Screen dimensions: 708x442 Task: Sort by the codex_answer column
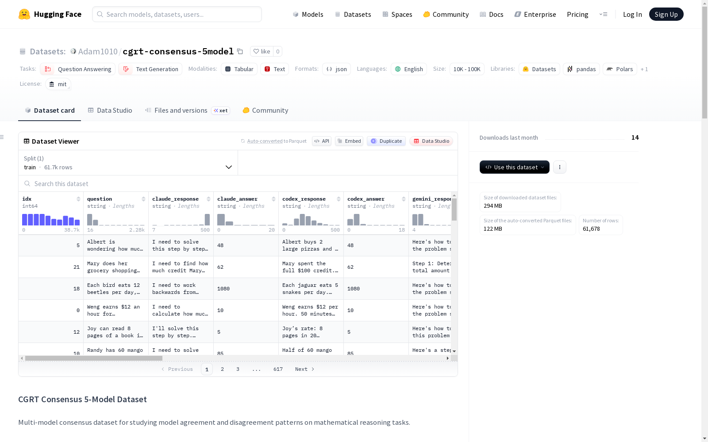(x=404, y=199)
